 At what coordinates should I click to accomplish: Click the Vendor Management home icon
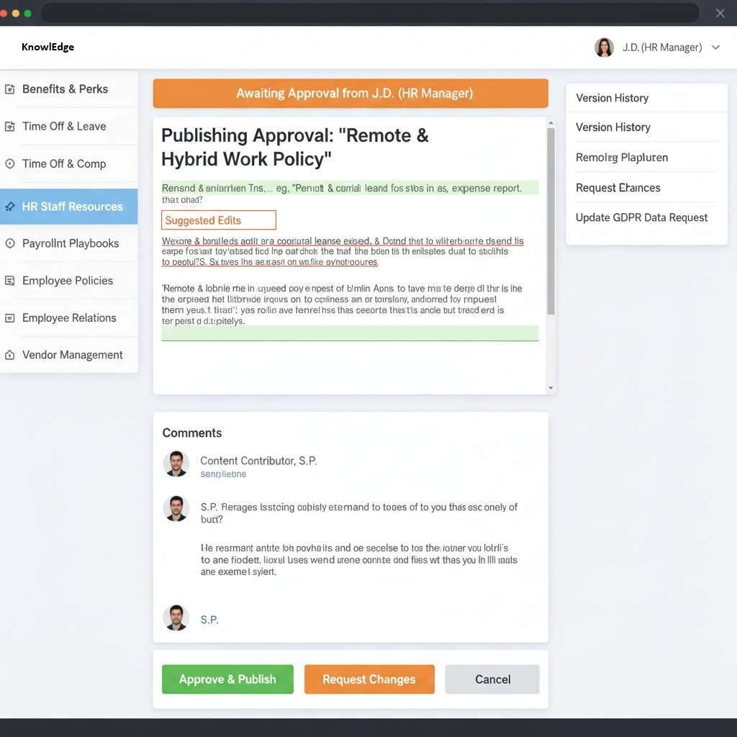coord(9,355)
